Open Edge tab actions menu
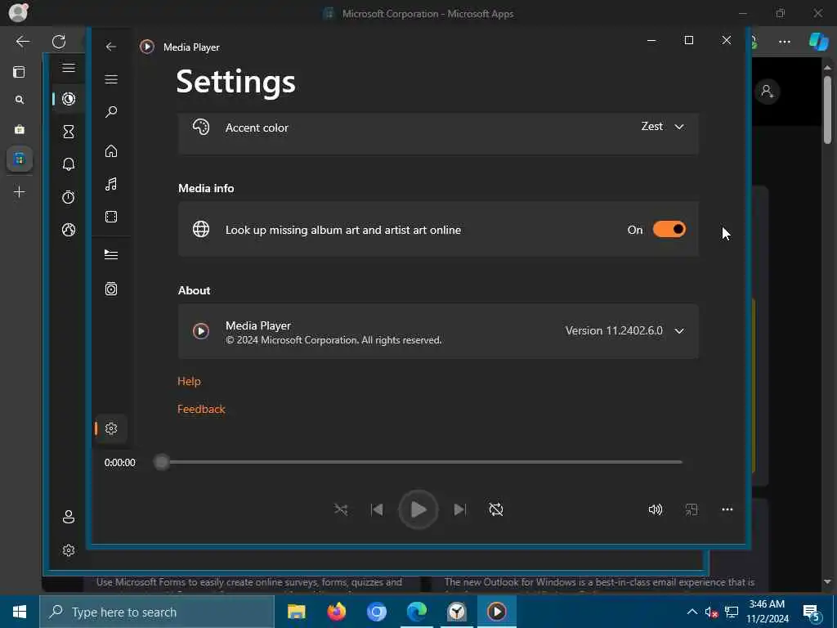Image resolution: width=837 pixels, height=628 pixels. click(x=20, y=72)
